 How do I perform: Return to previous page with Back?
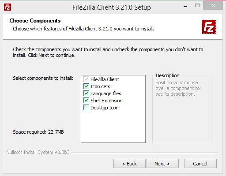click(129, 163)
